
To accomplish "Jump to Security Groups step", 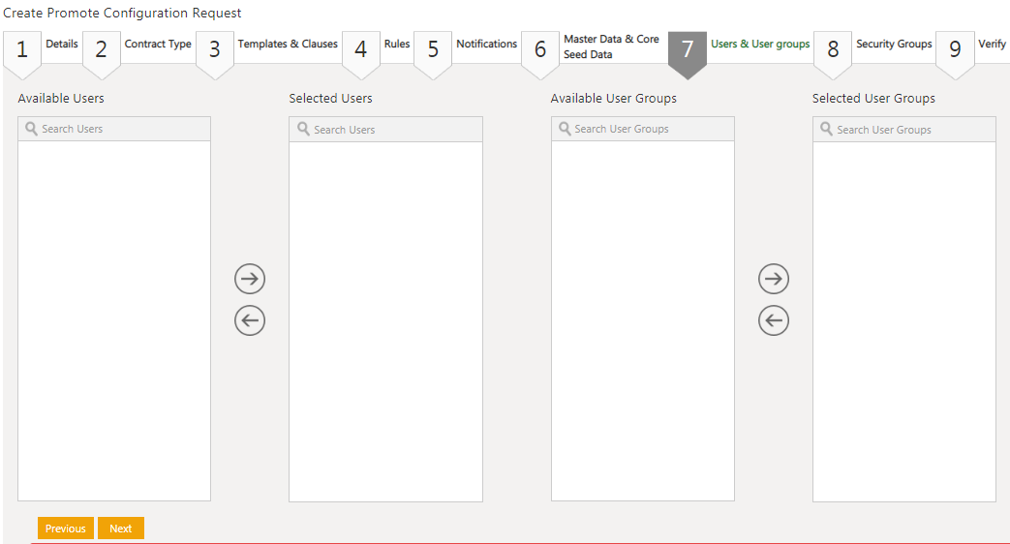I will pyautogui.click(x=894, y=45).
